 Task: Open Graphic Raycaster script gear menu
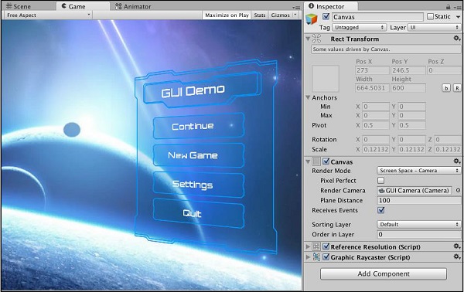click(x=456, y=256)
